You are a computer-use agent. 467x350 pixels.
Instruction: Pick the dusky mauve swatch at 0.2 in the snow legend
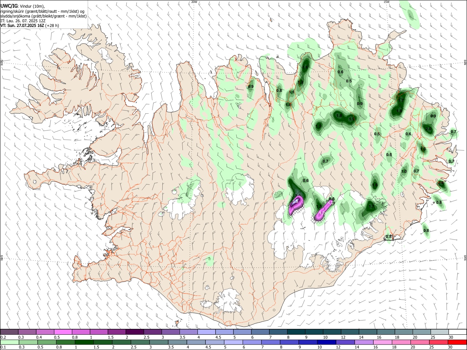(9, 332)
